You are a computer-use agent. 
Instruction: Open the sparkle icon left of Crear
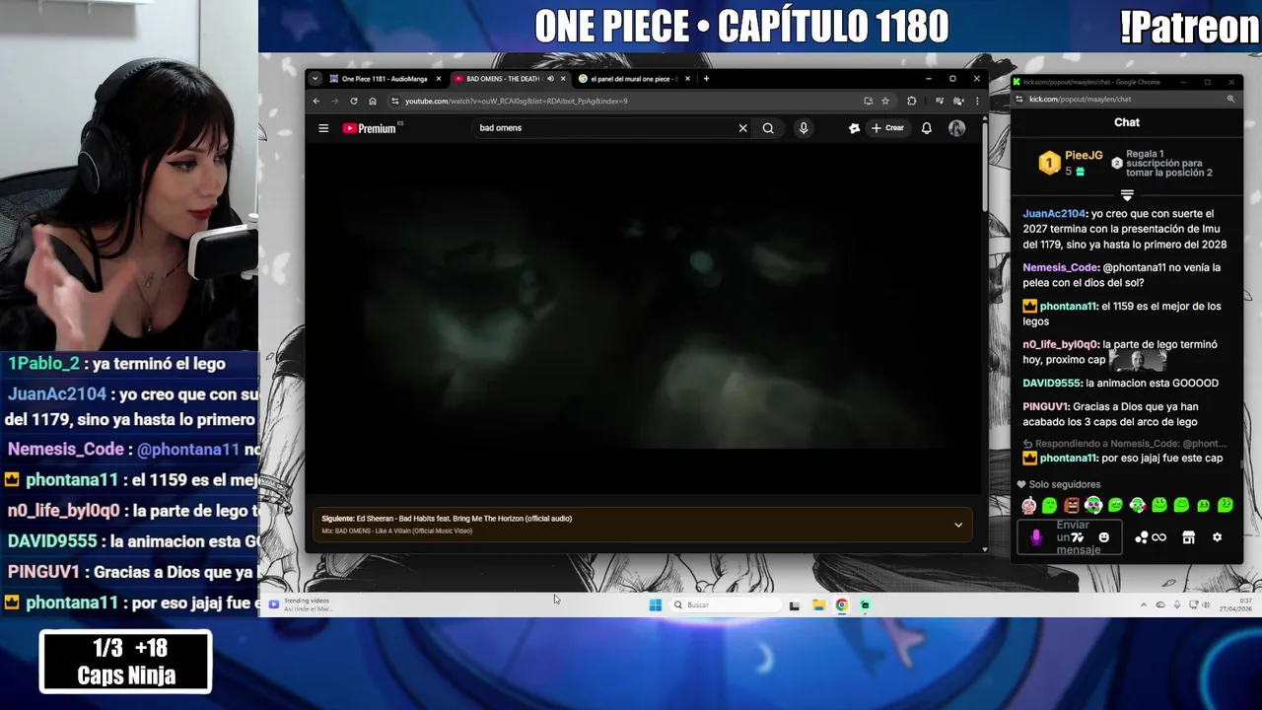click(854, 128)
